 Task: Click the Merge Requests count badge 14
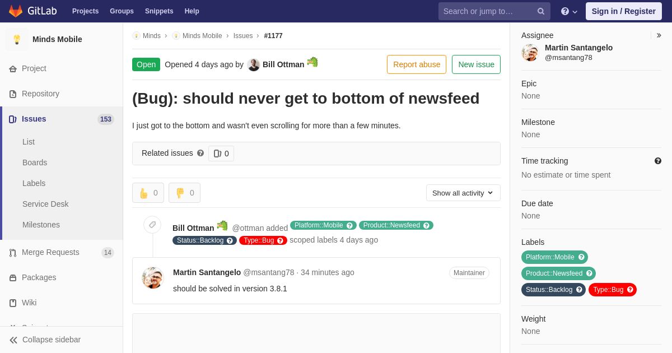pos(108,253)
